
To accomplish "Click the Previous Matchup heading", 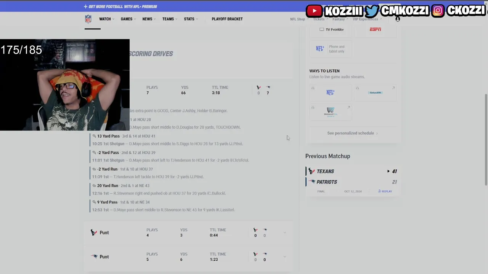I will (x=327, y=156).
